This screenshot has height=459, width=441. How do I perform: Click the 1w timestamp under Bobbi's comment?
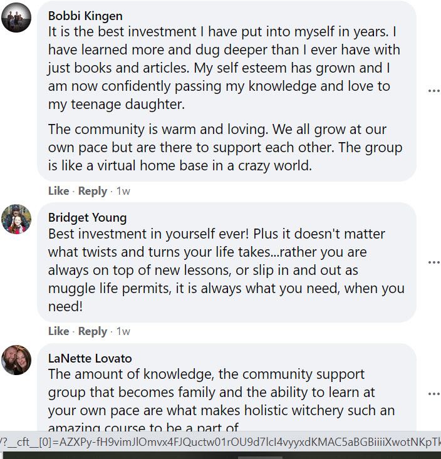pyautogui.click(x=123, y=191)
